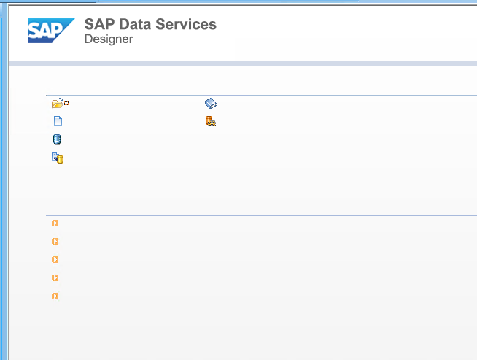The image size is (477, 360).
Task: Click the blue window frame strip at top
Action: point(238,1)
